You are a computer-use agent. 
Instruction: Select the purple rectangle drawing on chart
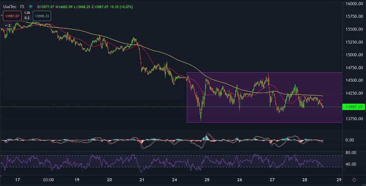click(x=264, y=97)
